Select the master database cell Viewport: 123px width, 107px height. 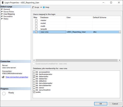[53, 20]
